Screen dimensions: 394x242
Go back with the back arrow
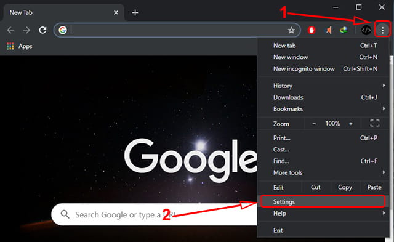coord(10,30)
